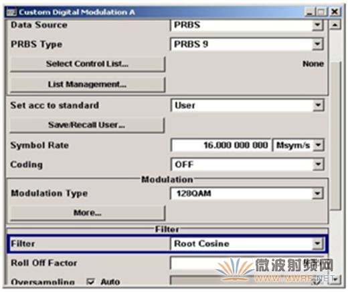
Task: Click the Select Control List button
Action: (x=88, y=64)
